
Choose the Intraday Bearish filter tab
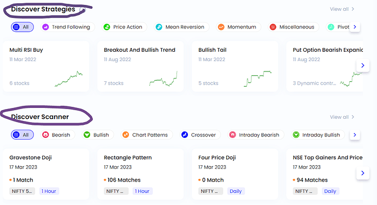point(256,135)
